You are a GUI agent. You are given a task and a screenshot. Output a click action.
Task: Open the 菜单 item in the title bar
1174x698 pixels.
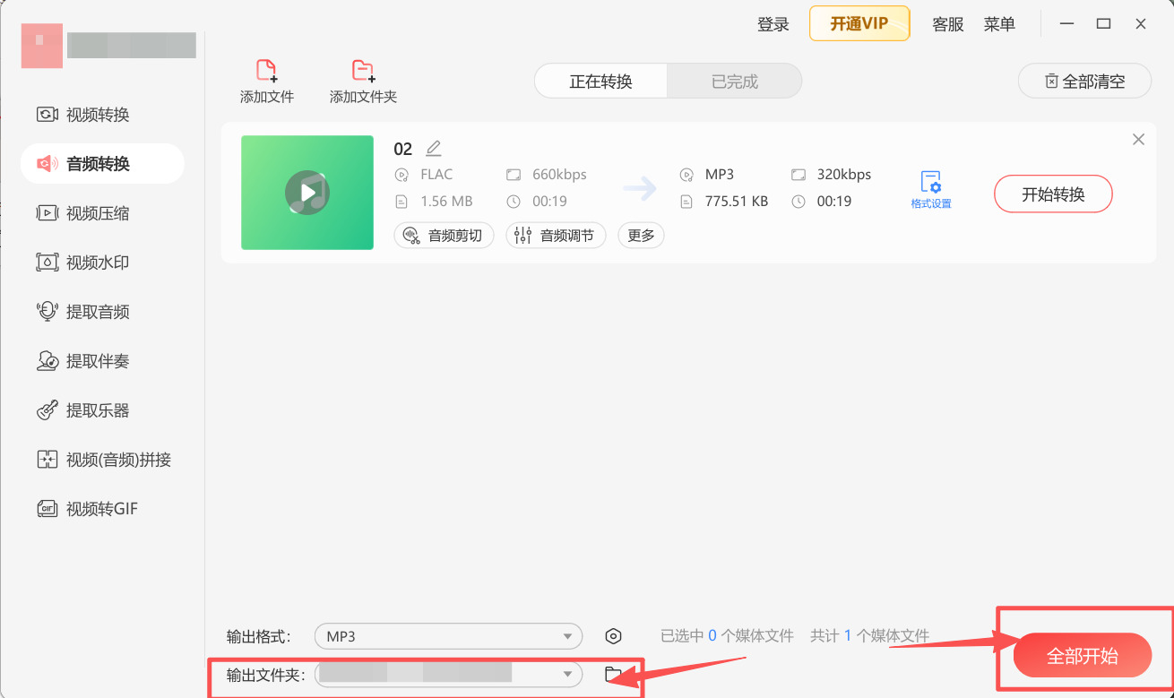[x=999, y=24]
